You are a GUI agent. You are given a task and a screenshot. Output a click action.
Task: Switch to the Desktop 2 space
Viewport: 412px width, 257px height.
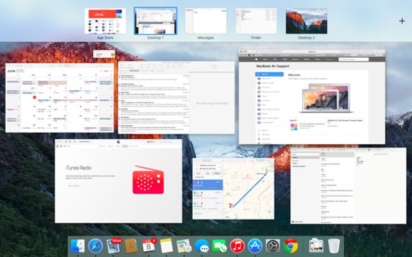point(307,21)
